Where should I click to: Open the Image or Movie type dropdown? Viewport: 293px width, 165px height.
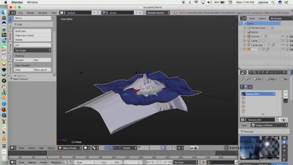pos(269,125)
